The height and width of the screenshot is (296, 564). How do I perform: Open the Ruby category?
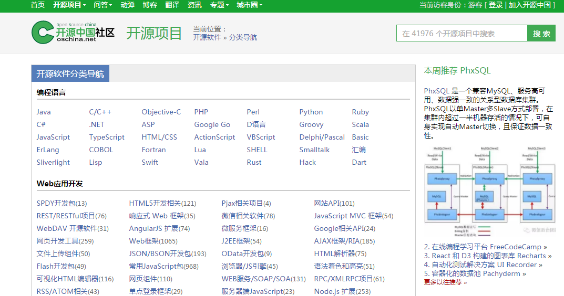point(361,112)
